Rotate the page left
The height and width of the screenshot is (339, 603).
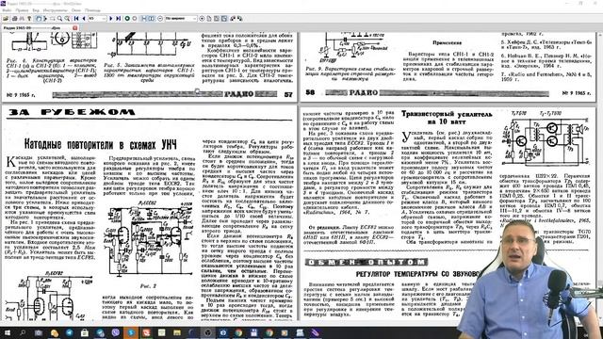232,19
